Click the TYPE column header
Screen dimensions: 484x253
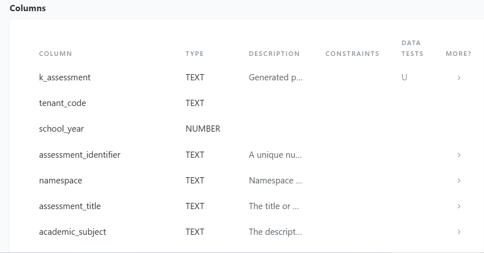[194, 53]
